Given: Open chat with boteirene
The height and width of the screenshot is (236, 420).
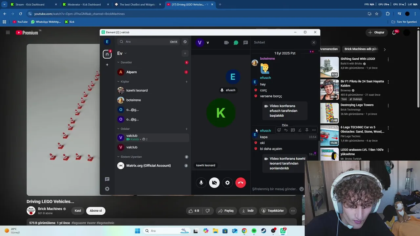Looking at the screenshot, I should [x=153, y=100].
